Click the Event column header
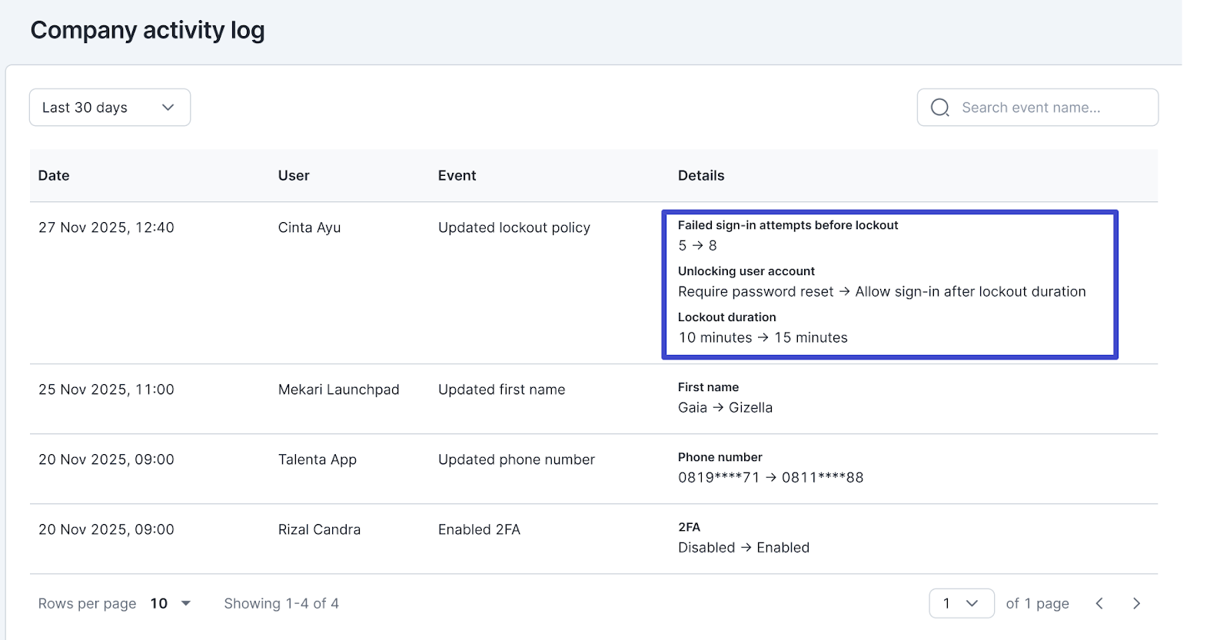This screenshot has height=640, width=1230. 457,176
